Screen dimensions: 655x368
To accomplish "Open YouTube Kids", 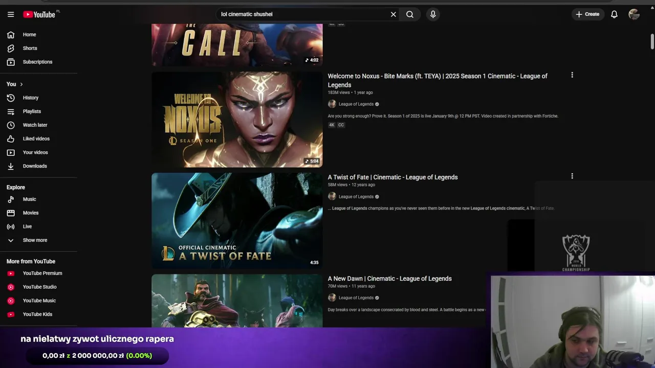I will pos(38,314).
